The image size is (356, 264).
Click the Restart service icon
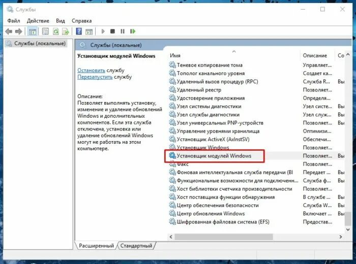pyautogui.click(x=133, y=31)
